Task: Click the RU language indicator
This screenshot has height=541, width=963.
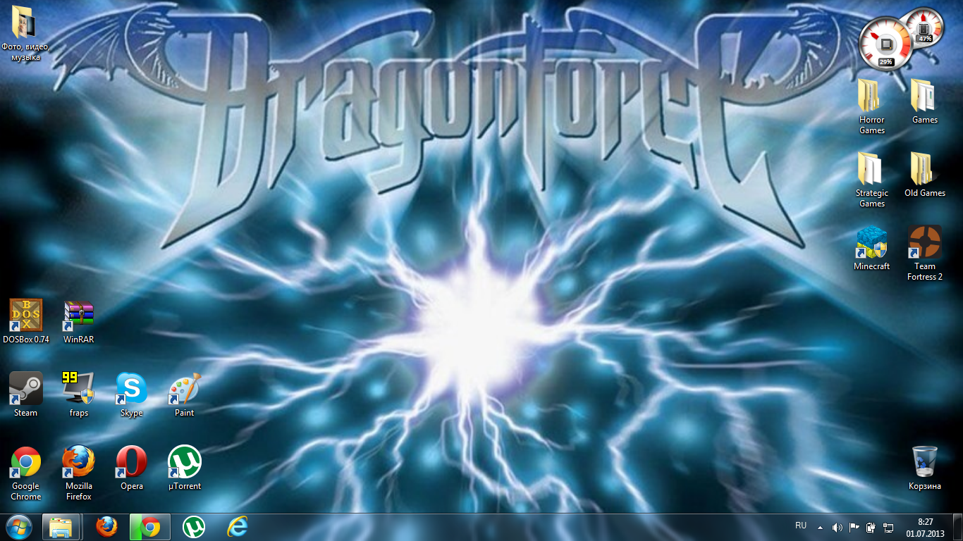Action: [801, 526]
